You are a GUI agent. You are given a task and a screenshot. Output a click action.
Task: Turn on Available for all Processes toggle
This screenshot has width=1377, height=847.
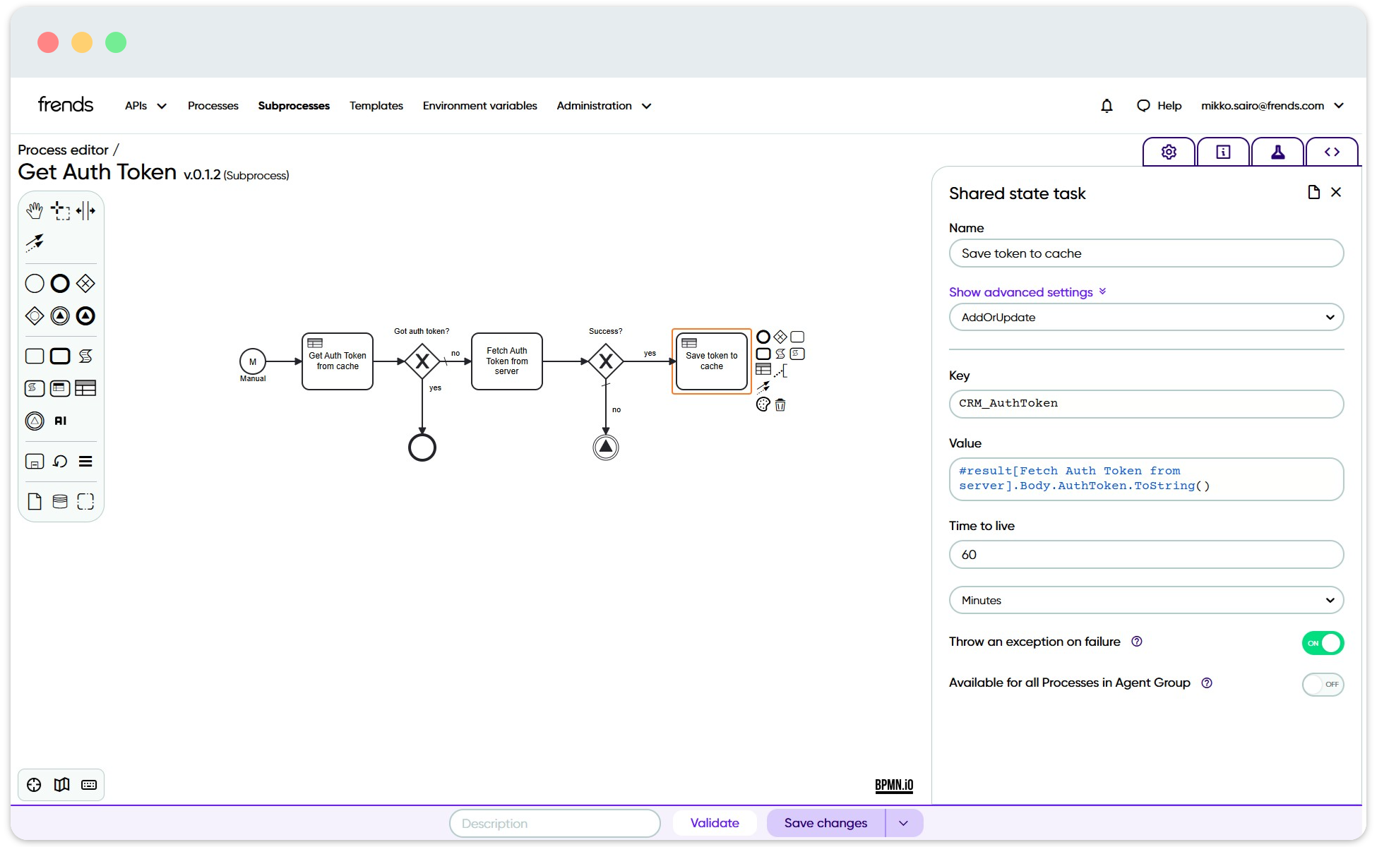click(x=1323, y=684)
